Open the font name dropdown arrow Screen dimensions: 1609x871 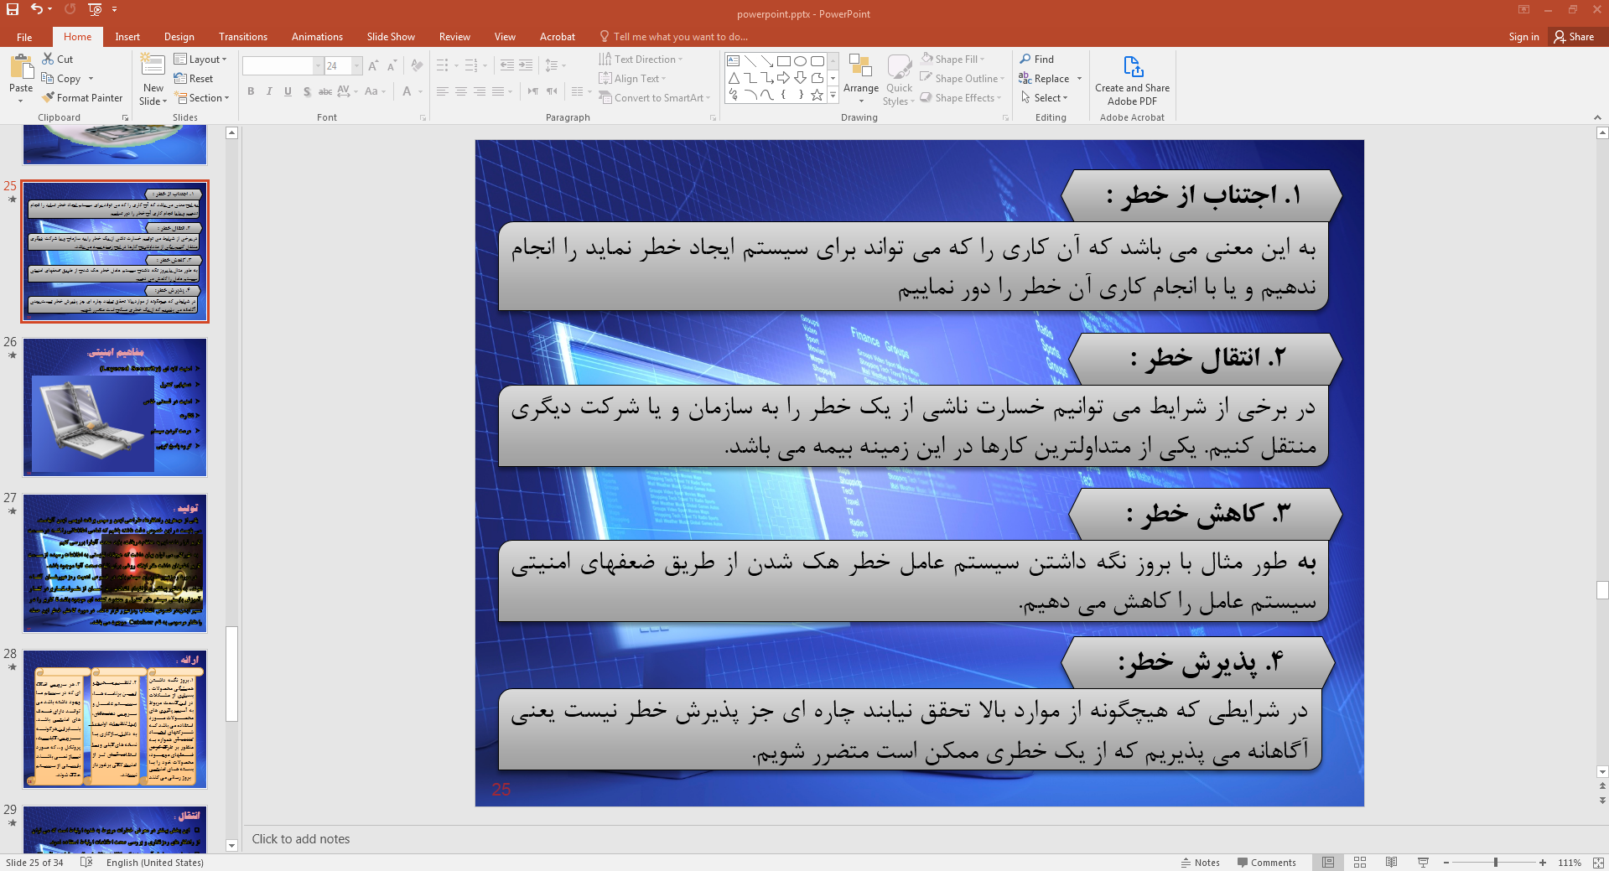(x=318, y=65)
